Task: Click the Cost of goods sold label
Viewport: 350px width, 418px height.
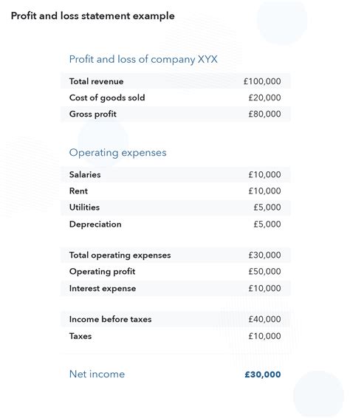Action: (x=107, y=97)
